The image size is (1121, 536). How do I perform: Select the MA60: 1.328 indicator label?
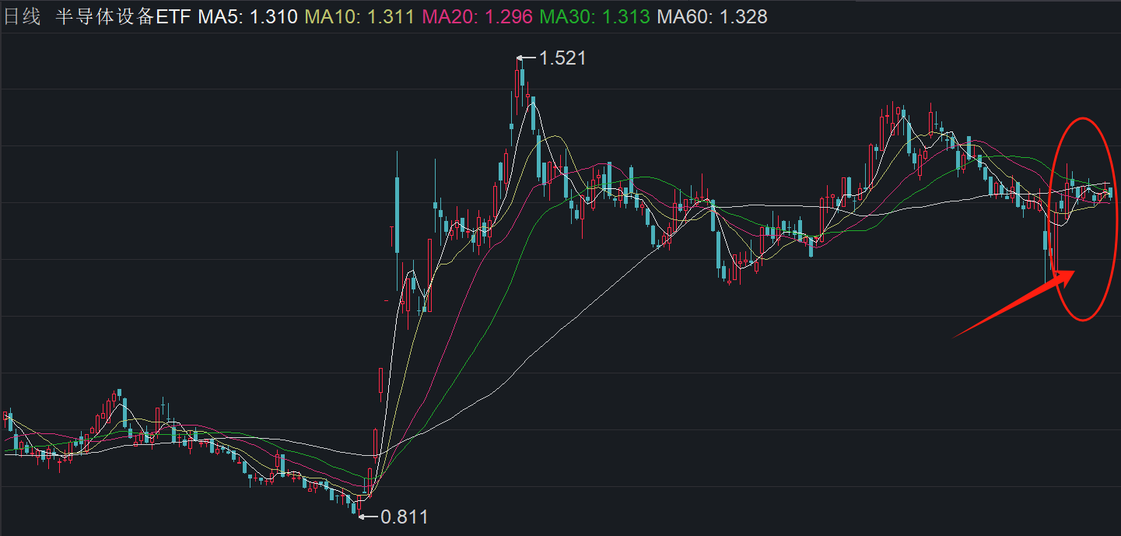click(x=712, y=17)
